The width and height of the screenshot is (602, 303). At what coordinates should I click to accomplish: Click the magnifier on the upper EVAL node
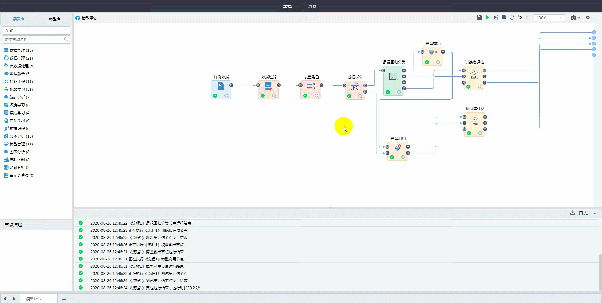[x=480, y=86]
